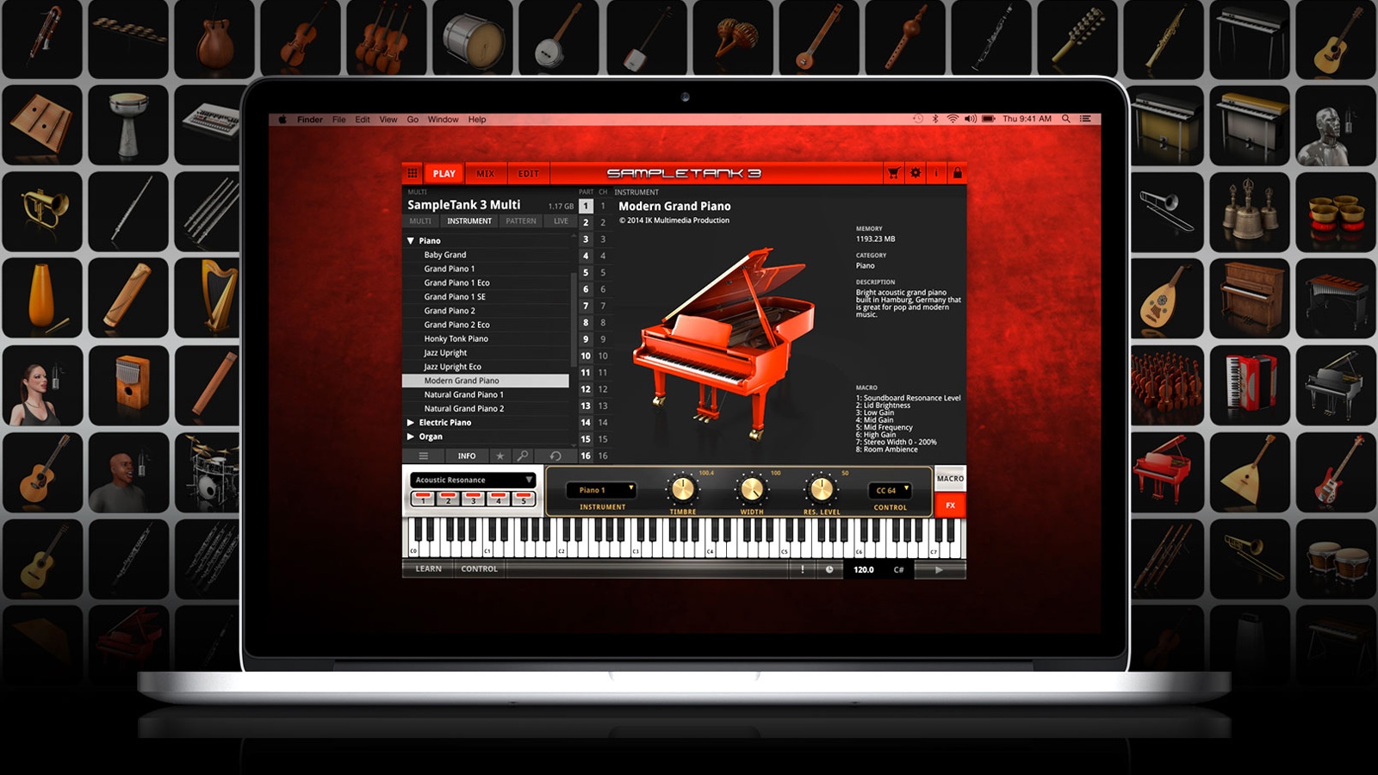Viewport: 1378px width, 775px height.
Task: Click the circular reload arrow icon
Action: (556, 456)
